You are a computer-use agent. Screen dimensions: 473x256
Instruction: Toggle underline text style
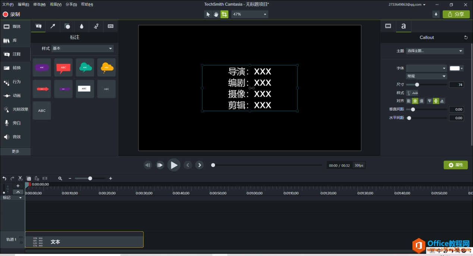pos(409,93)
